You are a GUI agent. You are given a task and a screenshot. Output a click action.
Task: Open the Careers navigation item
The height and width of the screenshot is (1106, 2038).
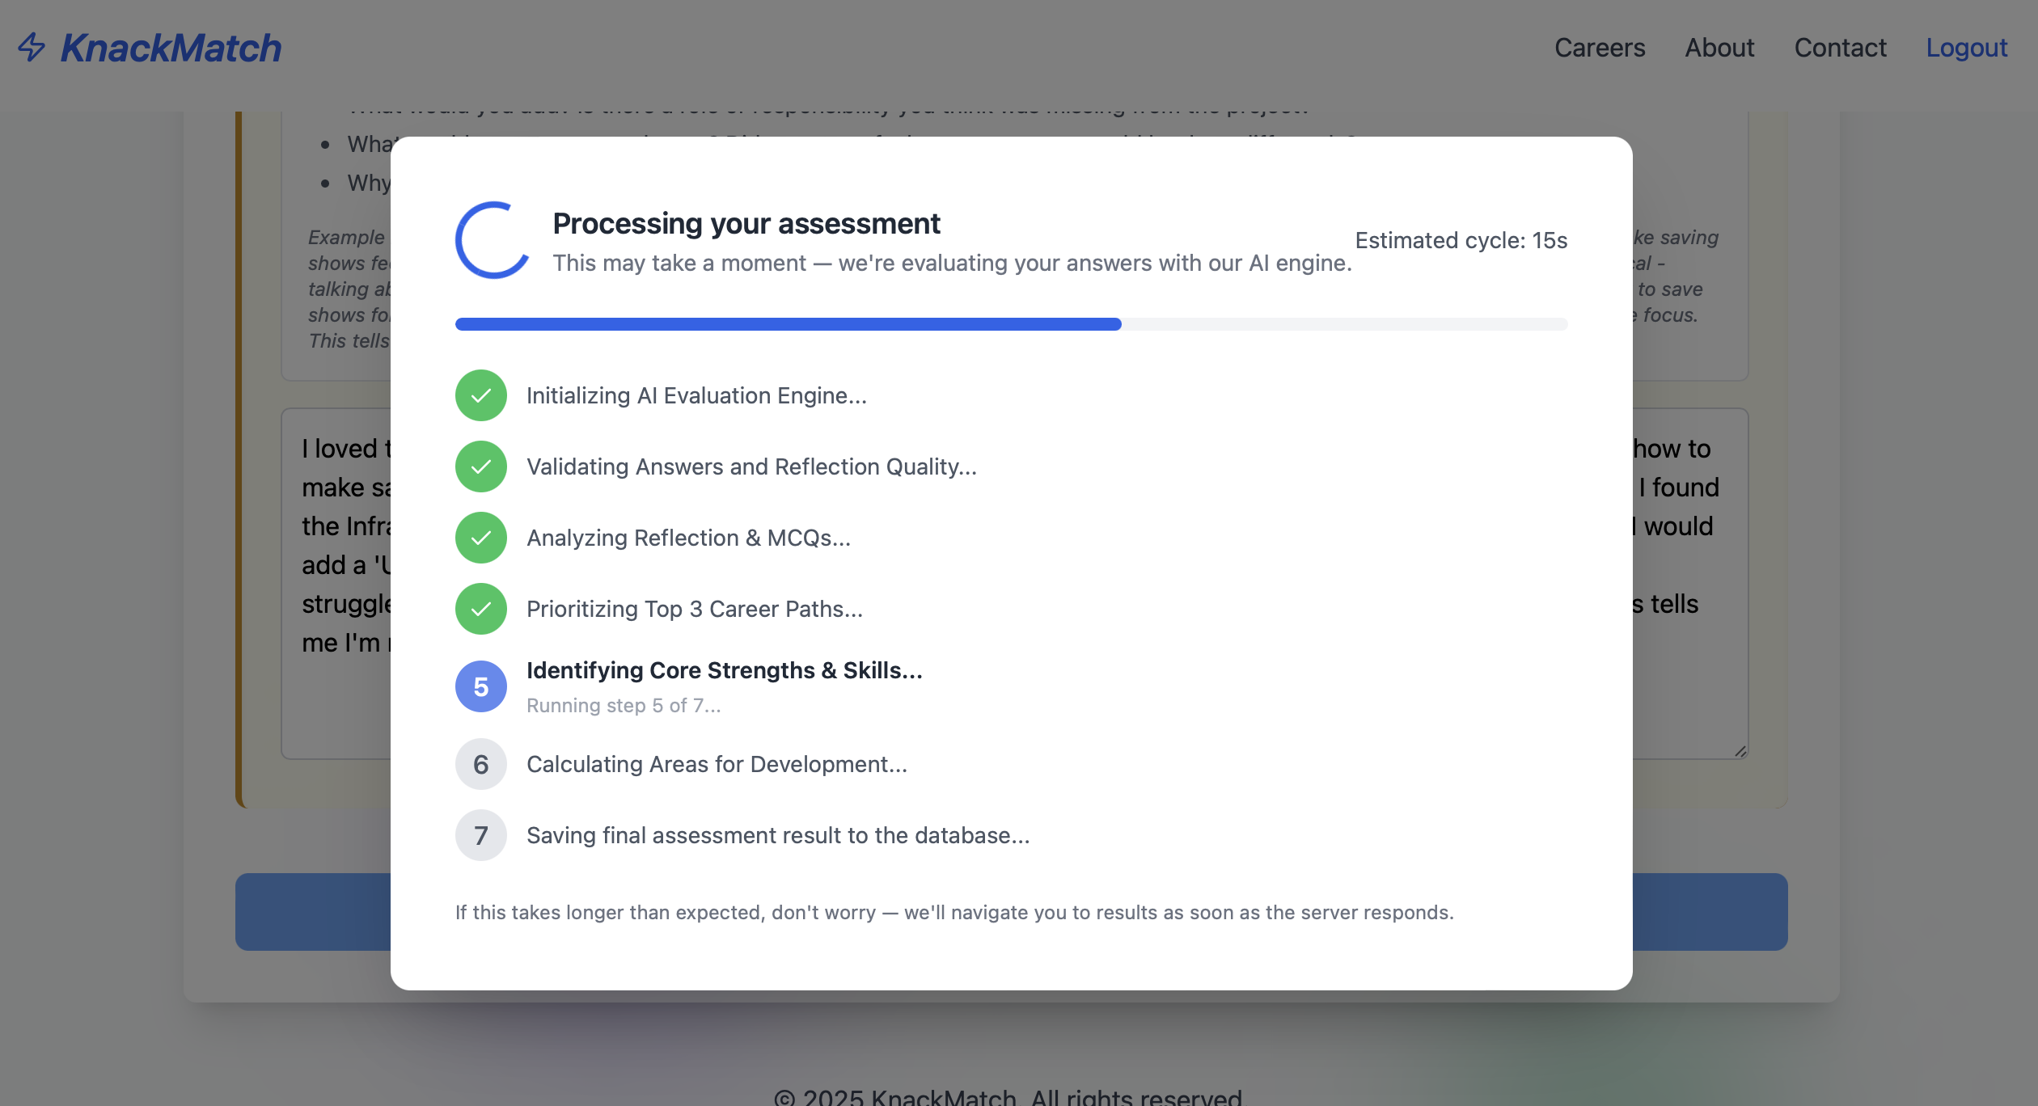(1599, 48)
